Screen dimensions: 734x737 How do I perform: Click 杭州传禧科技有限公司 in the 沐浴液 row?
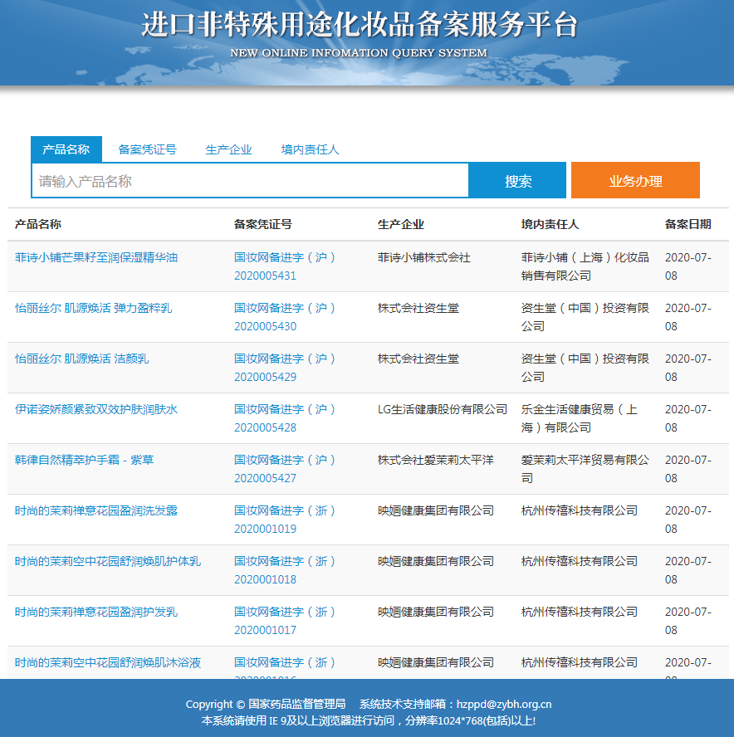tap(580, 663)
